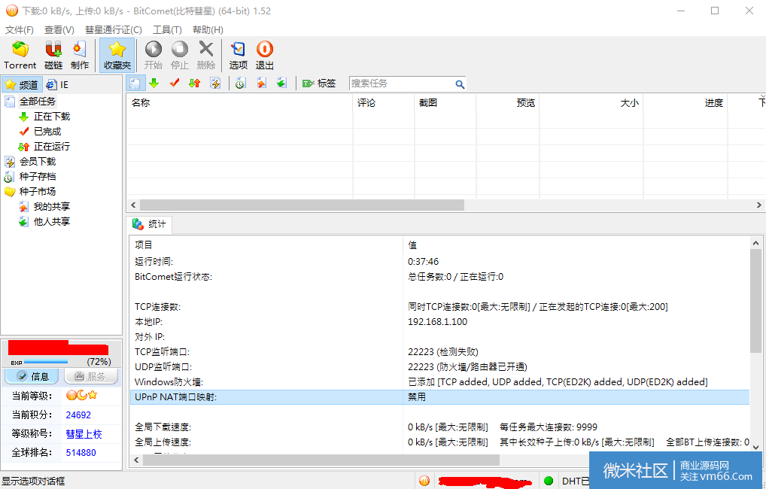Switch to the 服务 account tab
This screenshot has width=766, height=489.
90,376
